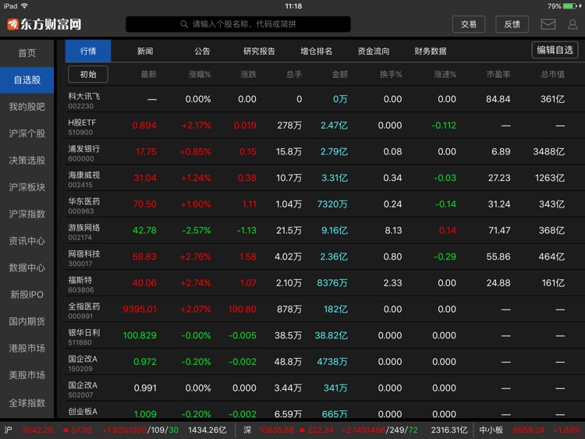Open the user profile icon
Viewport: 585px width, 439px height.
pos(573,24)
